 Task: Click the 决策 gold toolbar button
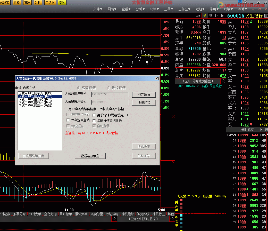click(x=27, y=2)
